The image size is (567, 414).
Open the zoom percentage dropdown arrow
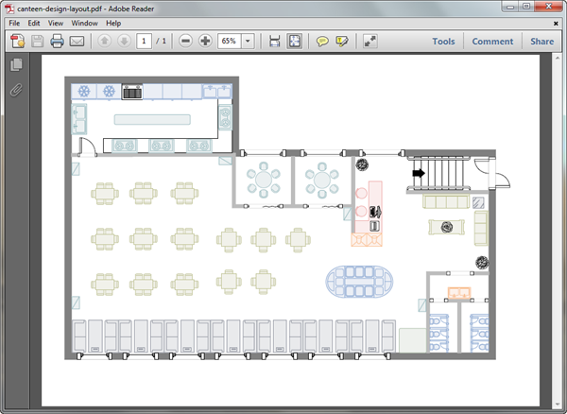pos(248,42)
